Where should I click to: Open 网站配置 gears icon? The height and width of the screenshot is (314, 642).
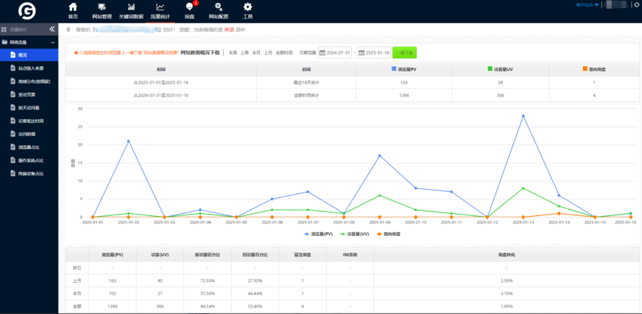218,7
